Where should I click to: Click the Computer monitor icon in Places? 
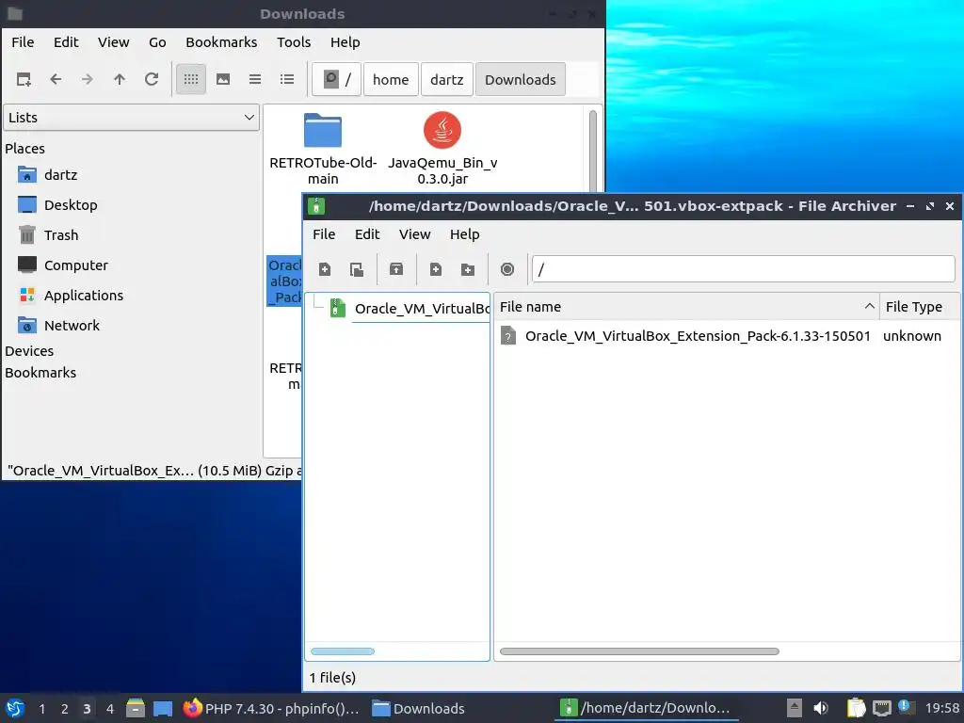(27, 265)
